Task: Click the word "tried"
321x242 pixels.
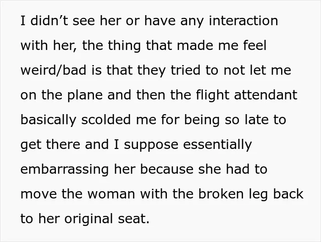Action: pos(186,71)
